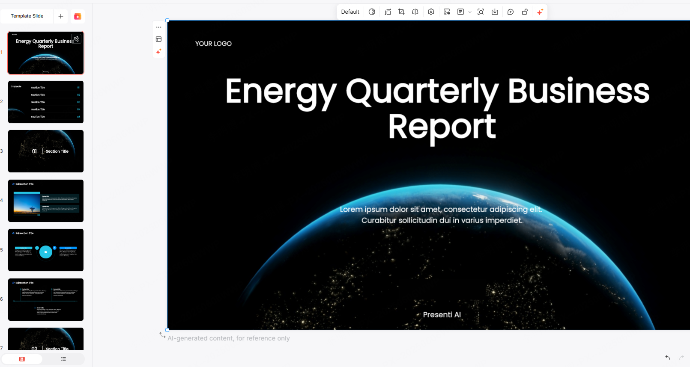690x367 pixels.
Task: Click the download icon in toolbar
Action: click(x=495, y=12)
